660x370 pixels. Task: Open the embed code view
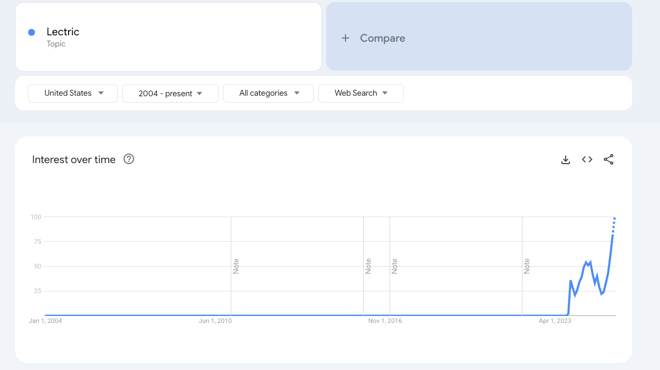point(587,159)
